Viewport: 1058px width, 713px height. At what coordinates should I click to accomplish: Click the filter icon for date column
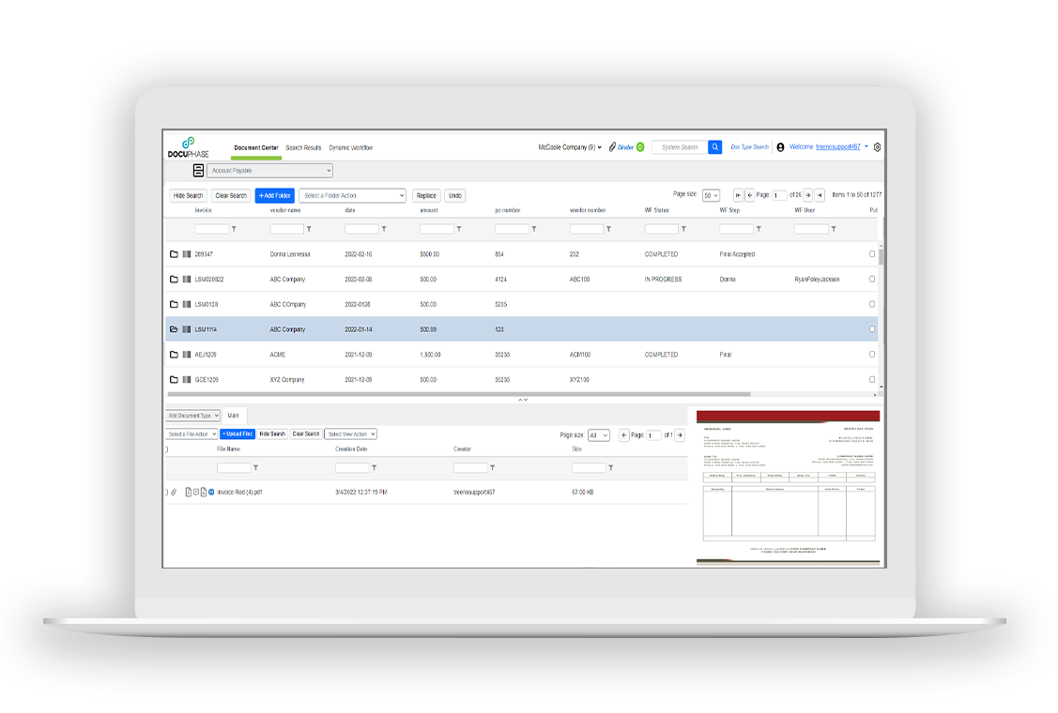(384, 229)
